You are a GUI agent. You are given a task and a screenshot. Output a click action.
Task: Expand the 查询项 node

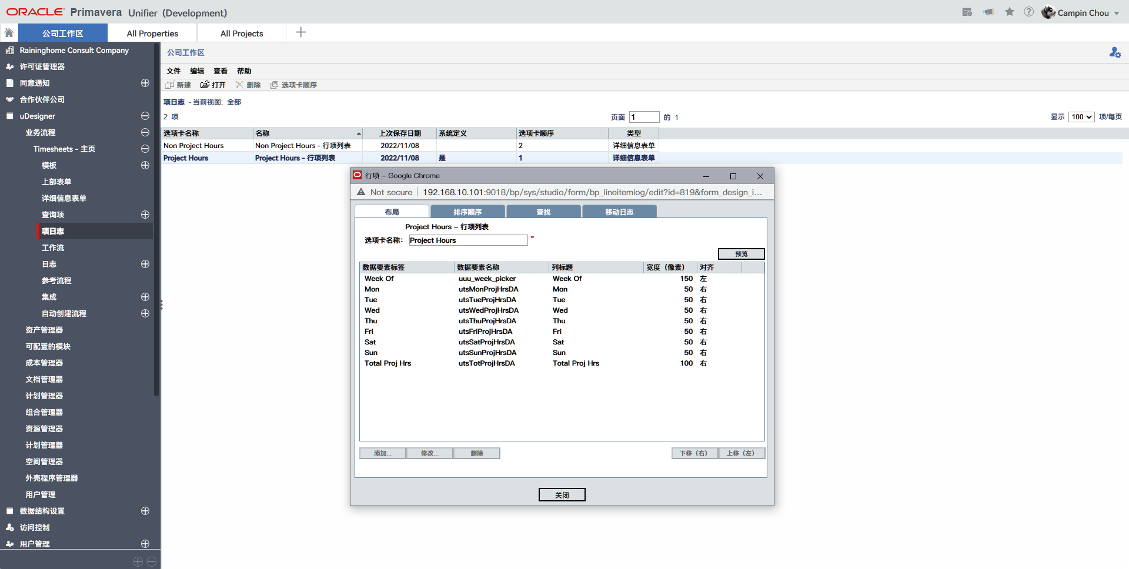[145, 215]
